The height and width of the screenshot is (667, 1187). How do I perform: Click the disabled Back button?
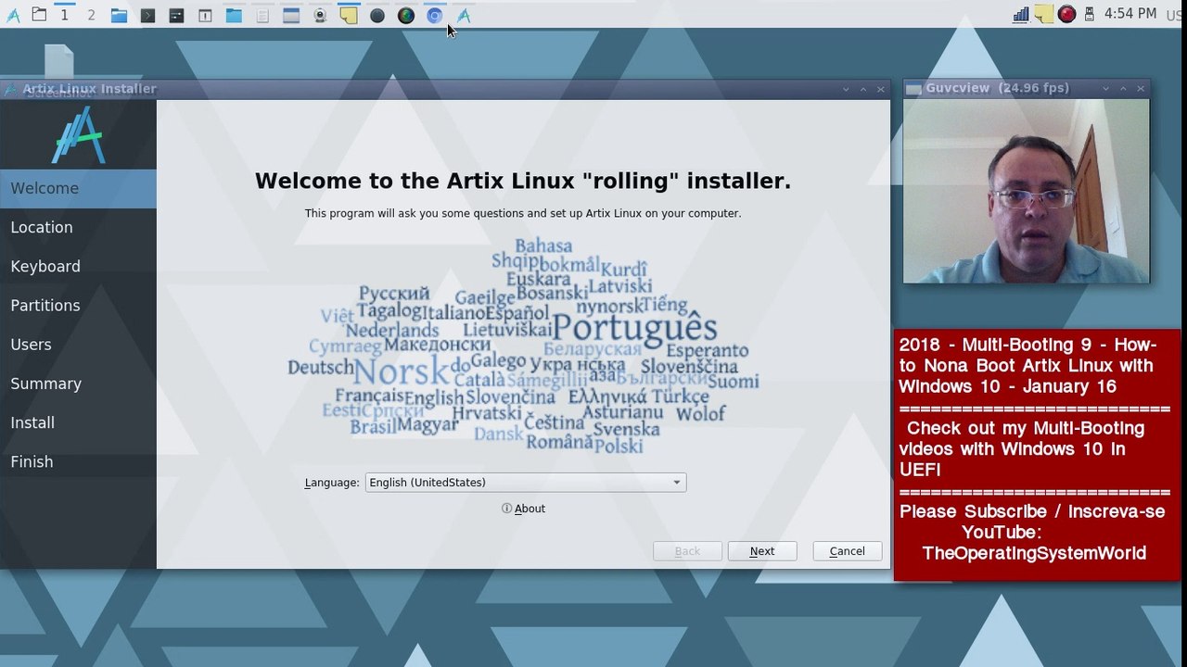(687, 551)
